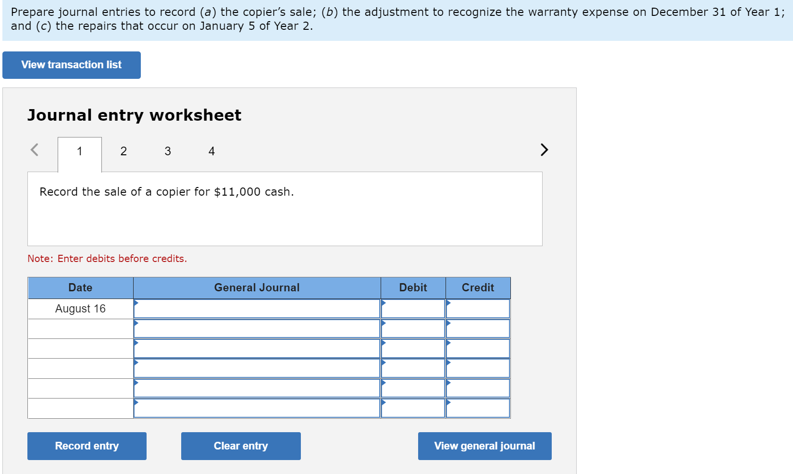Viewport: 793px width, 474px height.
Task: Select the Credit field in the last row
Action: 478,408
